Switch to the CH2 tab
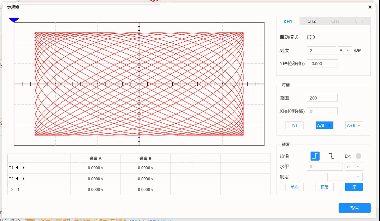The height and width of the screenshot is (221, 380). pyautogui.click(x=312, y=21)
